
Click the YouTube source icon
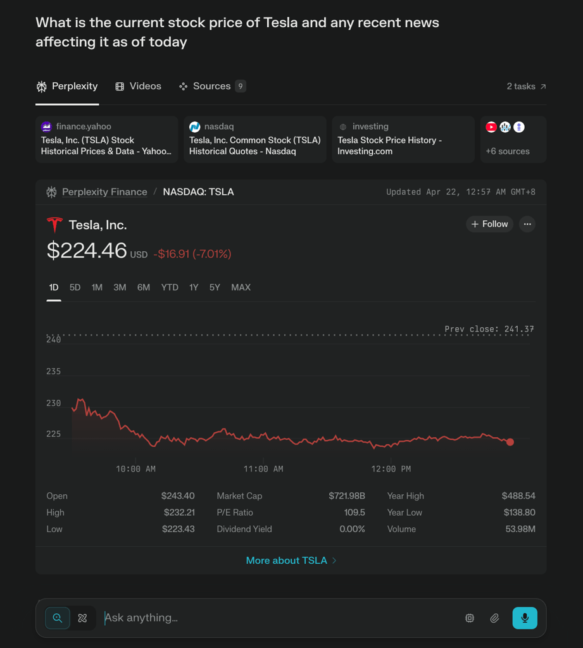coord(491,127)
